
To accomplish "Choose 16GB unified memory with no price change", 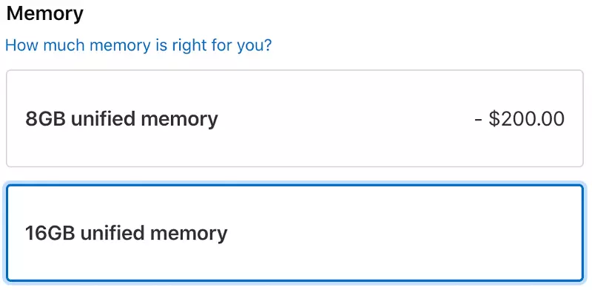I will 295,233.
